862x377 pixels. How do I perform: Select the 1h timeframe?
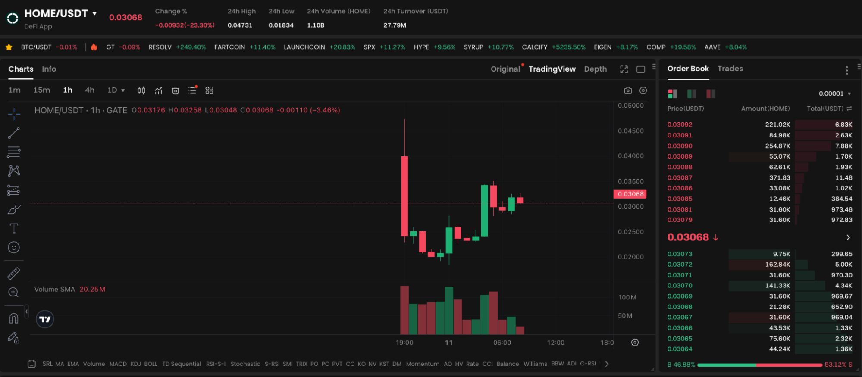coord(68,90)
